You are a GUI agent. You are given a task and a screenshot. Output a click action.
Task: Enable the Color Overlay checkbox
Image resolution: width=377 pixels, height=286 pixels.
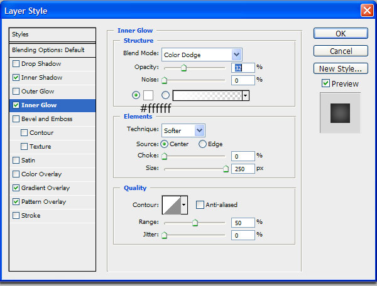tap(16, 174)
